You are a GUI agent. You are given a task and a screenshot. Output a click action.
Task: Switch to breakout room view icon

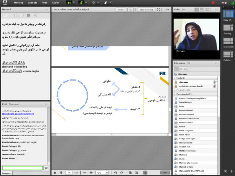[181, 69]
